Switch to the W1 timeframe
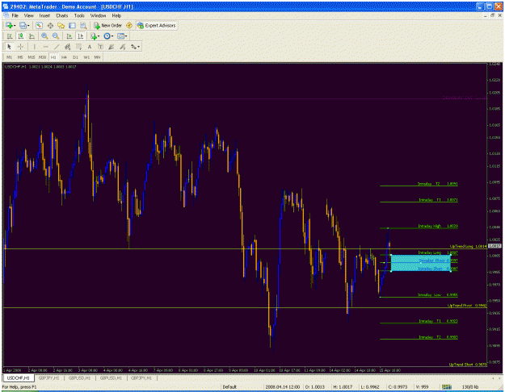 point(86,57)
